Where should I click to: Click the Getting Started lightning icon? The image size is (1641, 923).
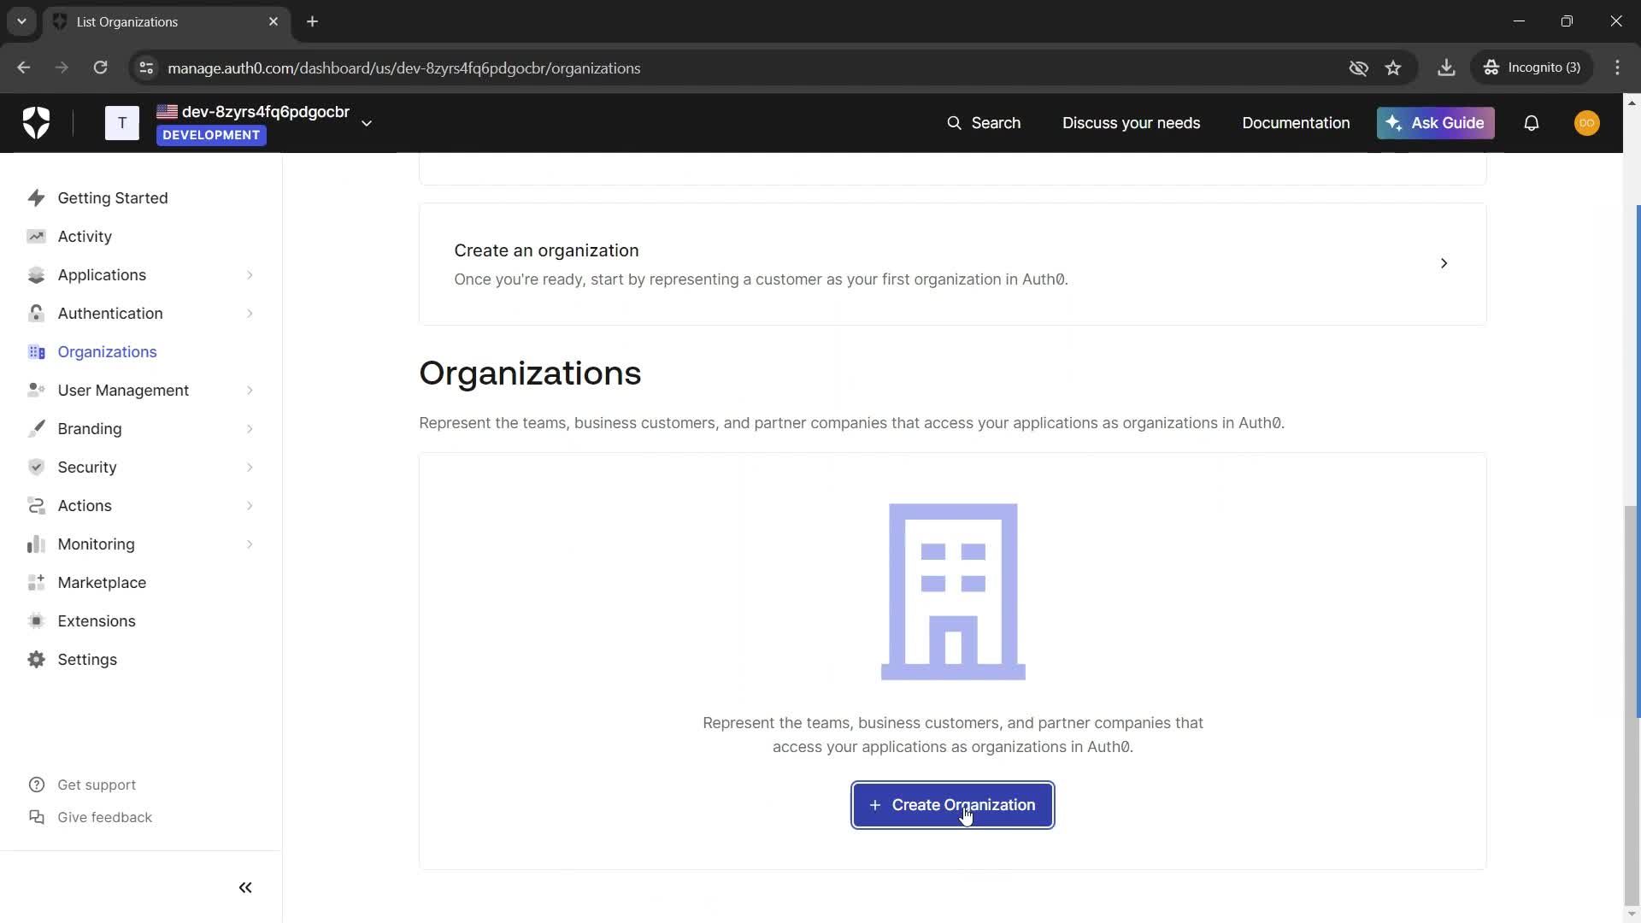[x=36, y=198]
